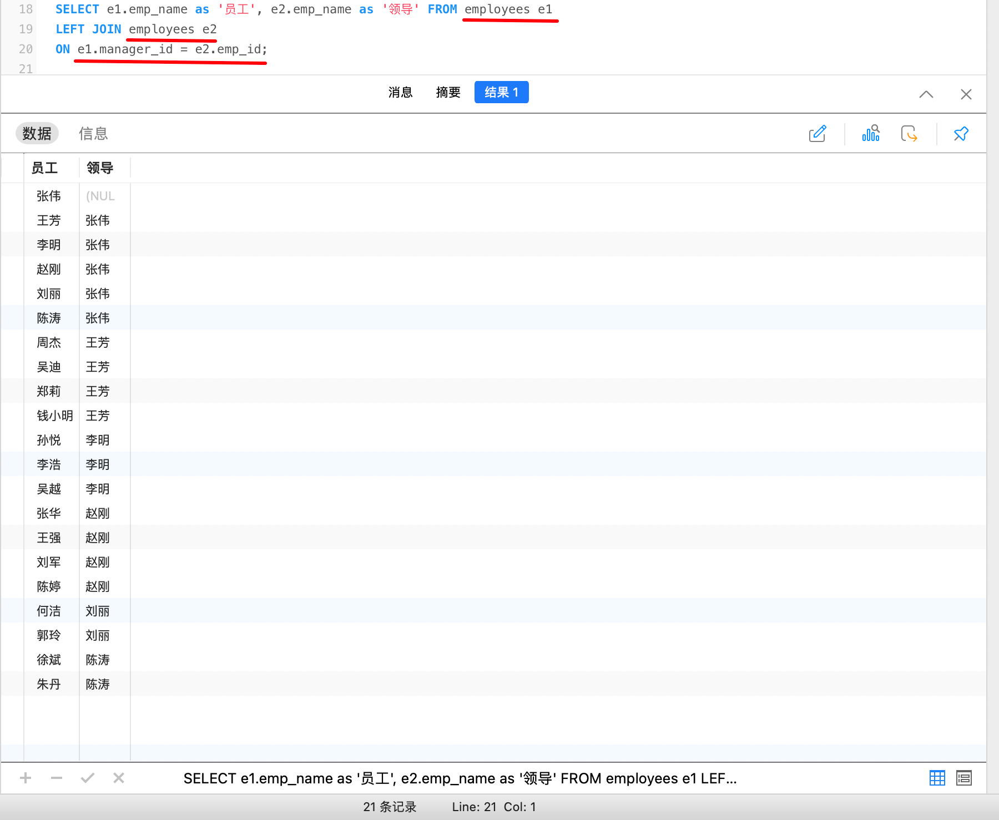Click the edit pencil icon in result toolbar

click(x=818, y=134)
